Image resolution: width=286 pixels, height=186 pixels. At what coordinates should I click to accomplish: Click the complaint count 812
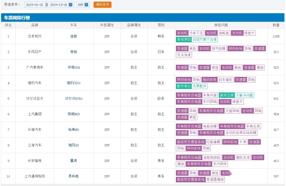pos(276,52)
